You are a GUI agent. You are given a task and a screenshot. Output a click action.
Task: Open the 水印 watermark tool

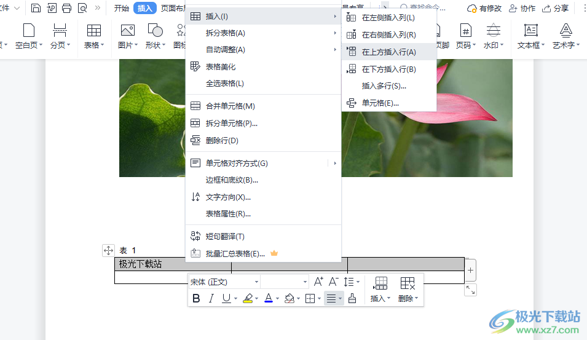click(x=494, y=36)
